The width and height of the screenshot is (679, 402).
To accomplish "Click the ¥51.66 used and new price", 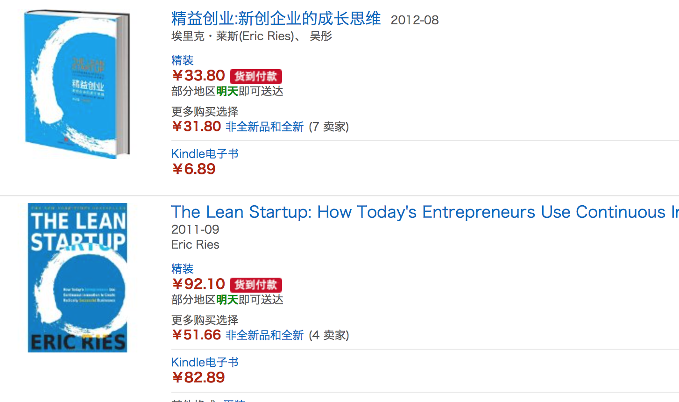I will 196,335.
